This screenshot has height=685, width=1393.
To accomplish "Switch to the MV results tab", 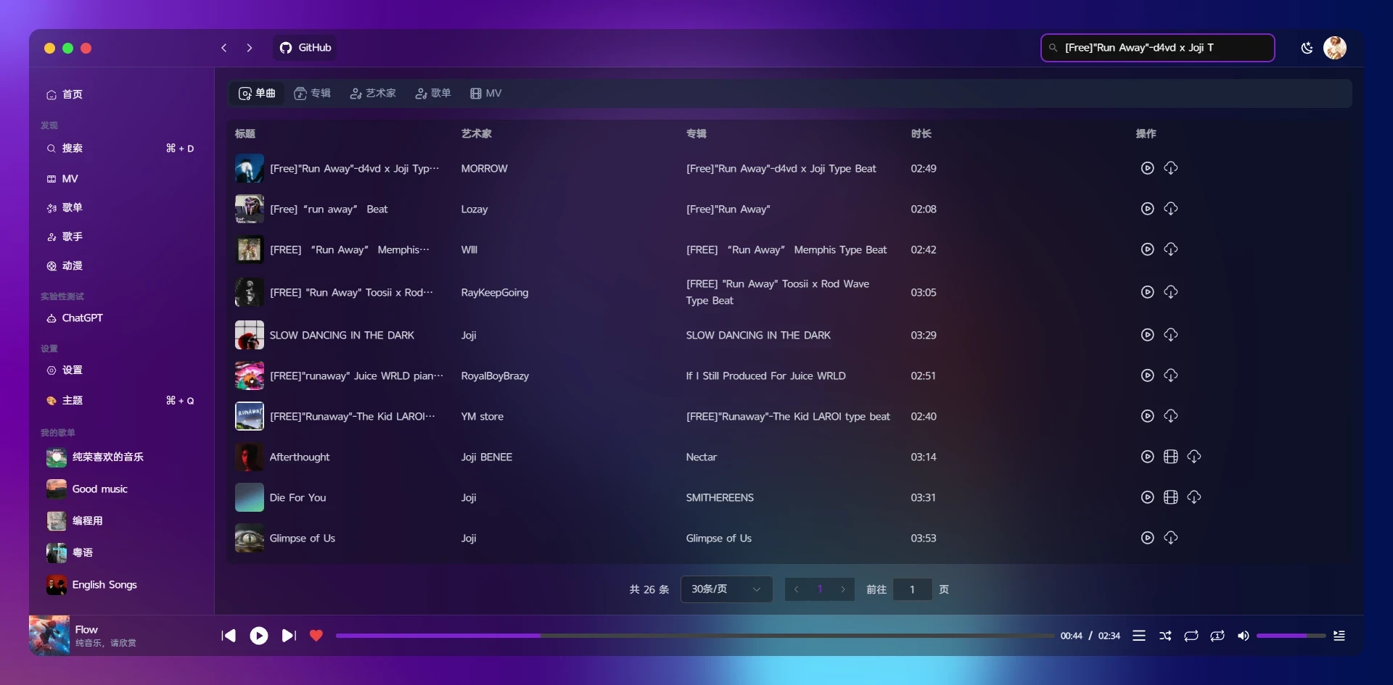I will 485,94.
